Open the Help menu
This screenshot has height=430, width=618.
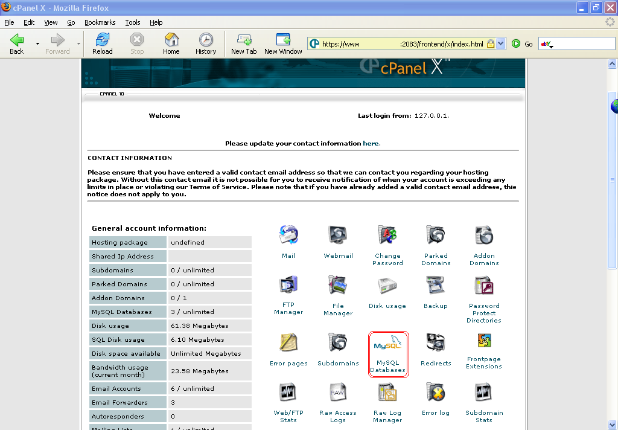coord(156,22)
